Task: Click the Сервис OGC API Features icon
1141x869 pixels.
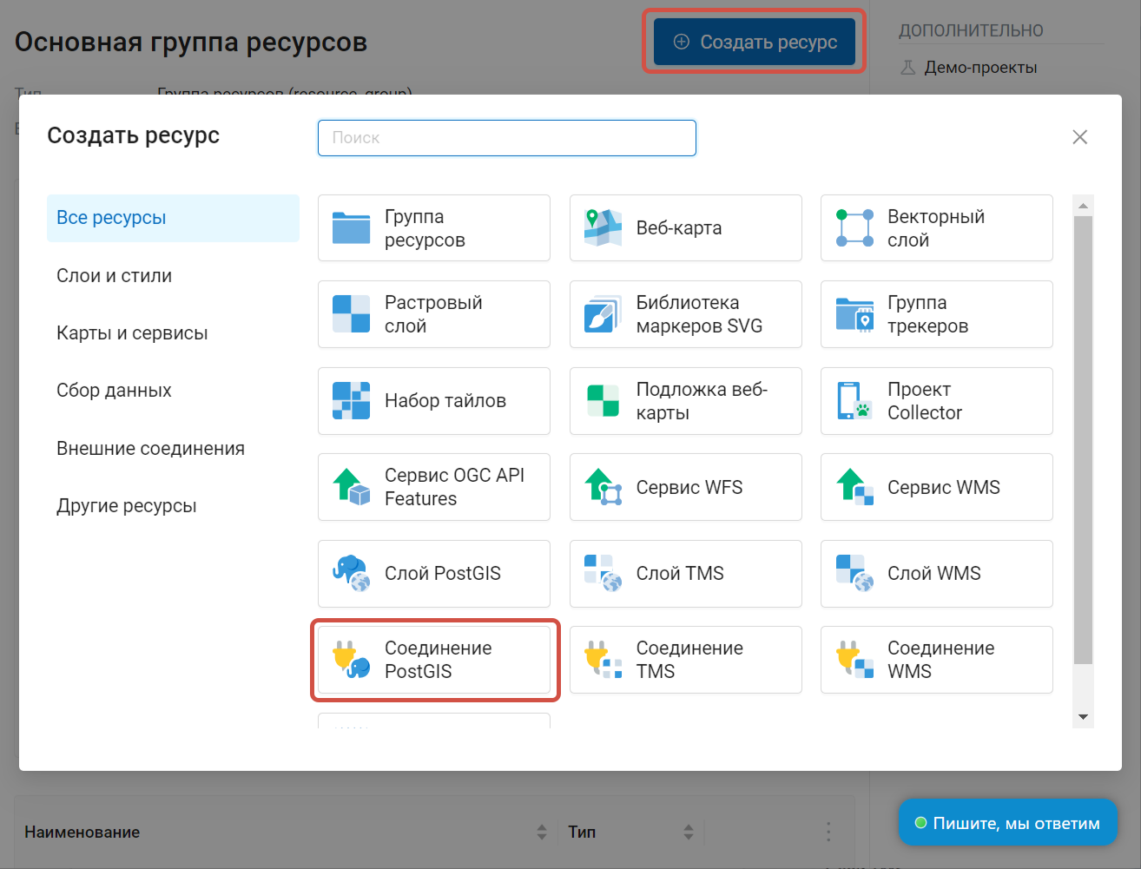Action: [x=351, y=486]
